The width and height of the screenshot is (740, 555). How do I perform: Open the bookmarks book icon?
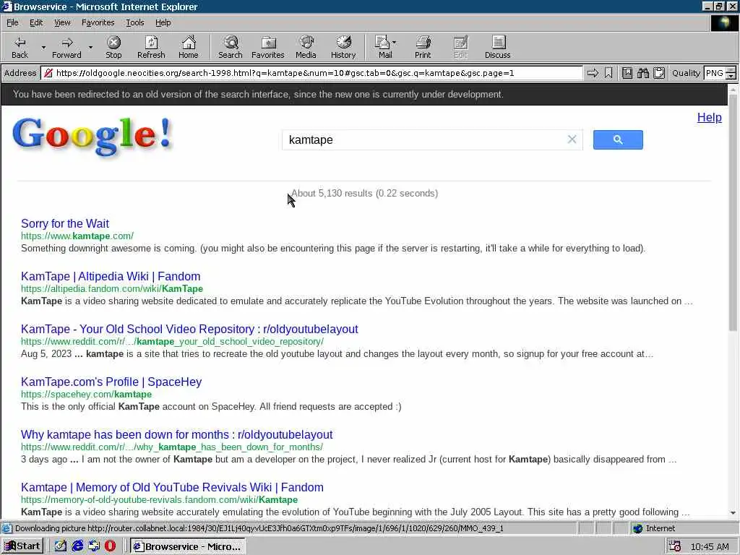click(627, 73)
